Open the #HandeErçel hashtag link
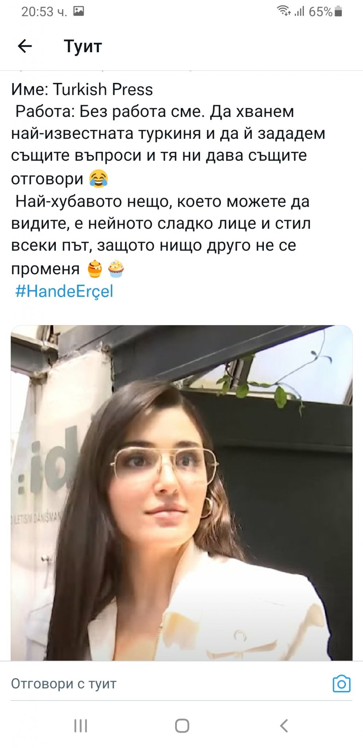The height and width of the screenshot is (748, 363). (x=64, y=291)
